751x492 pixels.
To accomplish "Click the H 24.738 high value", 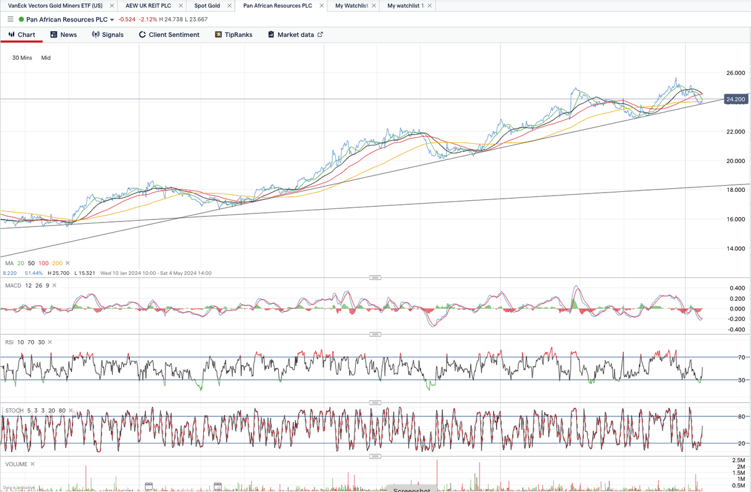I will [172, 20].
